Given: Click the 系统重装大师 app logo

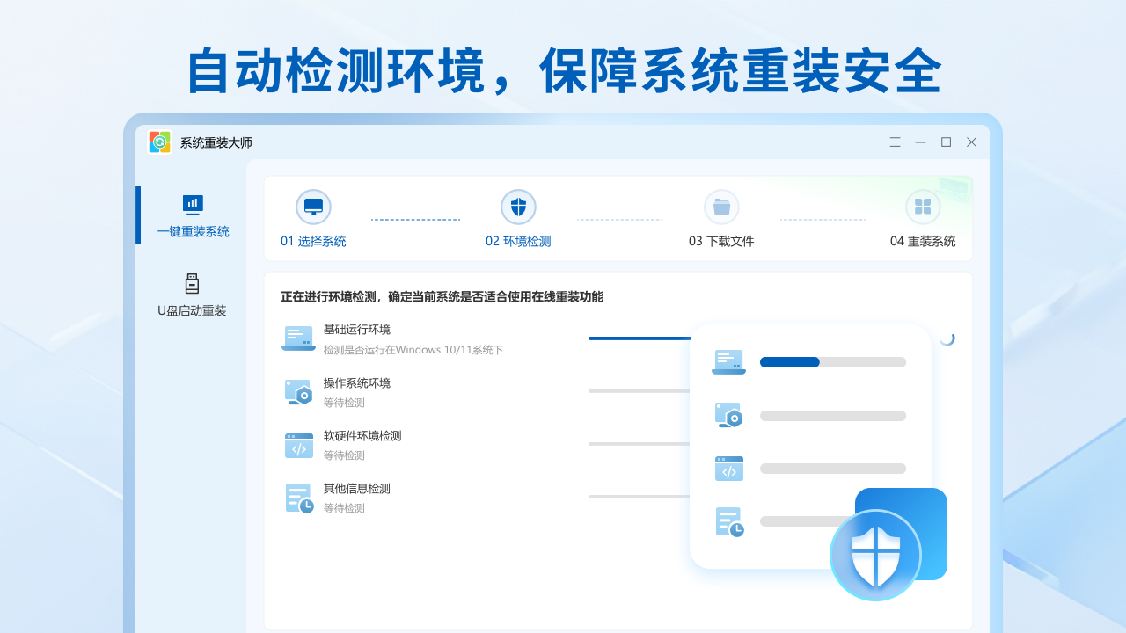Looking at the screenshot, I should [x=159, y=142].
